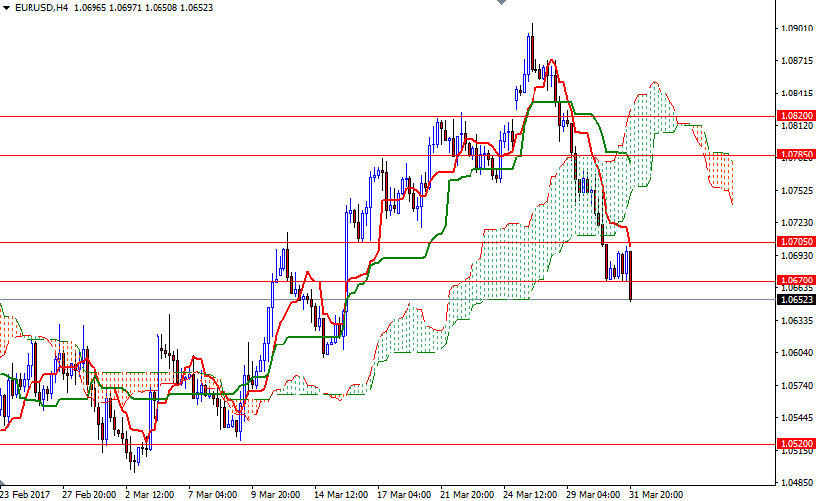The width and height of the screenshot is (816, 501).
Task: Click the 2 Mar 12:00 time label
Action: 150,494
